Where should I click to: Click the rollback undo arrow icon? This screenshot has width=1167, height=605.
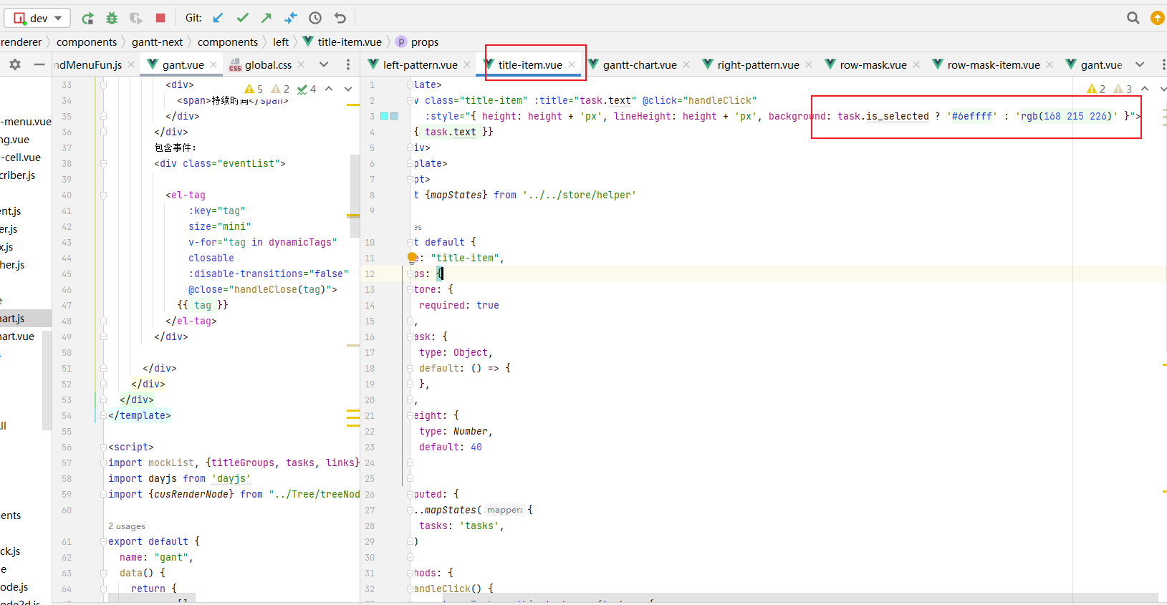coord(340,18)
